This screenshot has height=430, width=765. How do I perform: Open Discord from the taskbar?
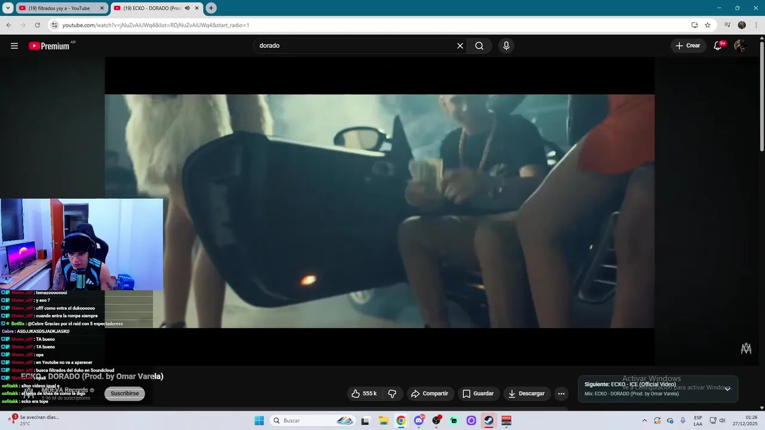coord(418,420)
